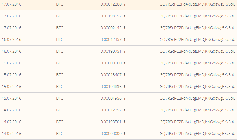237x140 pixels.
Task: Select amount 0.00194836 text
Action: 111,87
